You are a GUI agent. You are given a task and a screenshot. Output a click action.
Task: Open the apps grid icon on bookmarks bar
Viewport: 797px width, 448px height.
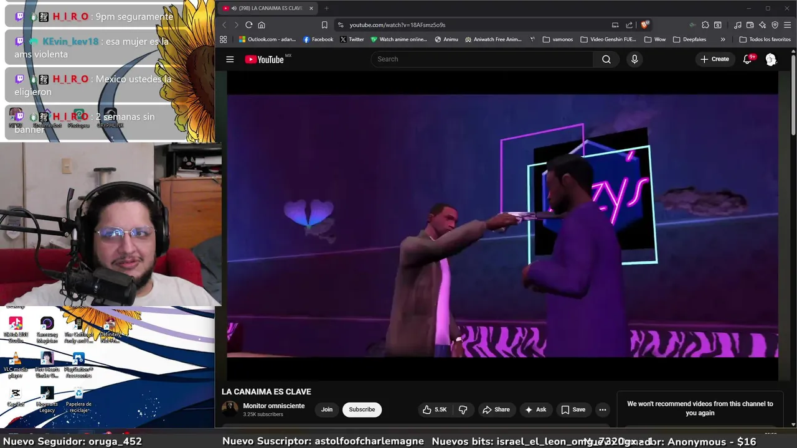(224, 39)
